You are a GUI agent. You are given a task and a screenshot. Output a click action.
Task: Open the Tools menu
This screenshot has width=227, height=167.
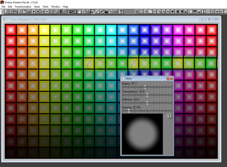point(45,7)
